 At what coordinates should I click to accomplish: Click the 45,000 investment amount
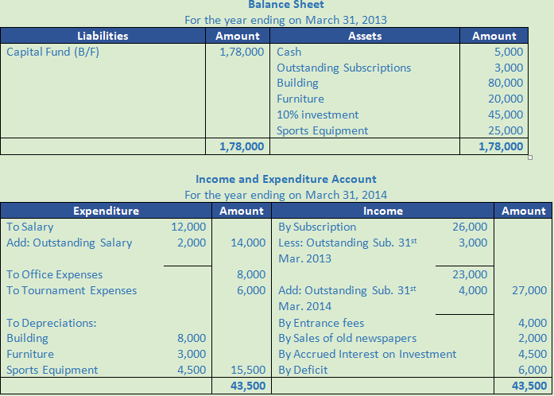pos(506,115)
